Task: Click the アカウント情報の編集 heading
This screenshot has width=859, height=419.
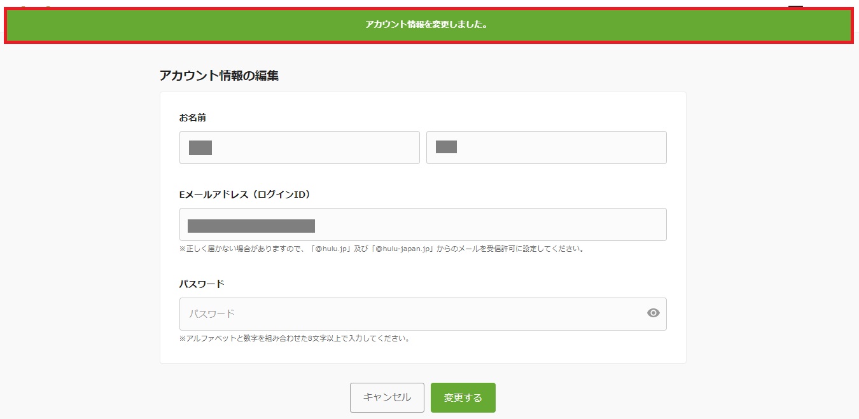Action: click(219, 76)
